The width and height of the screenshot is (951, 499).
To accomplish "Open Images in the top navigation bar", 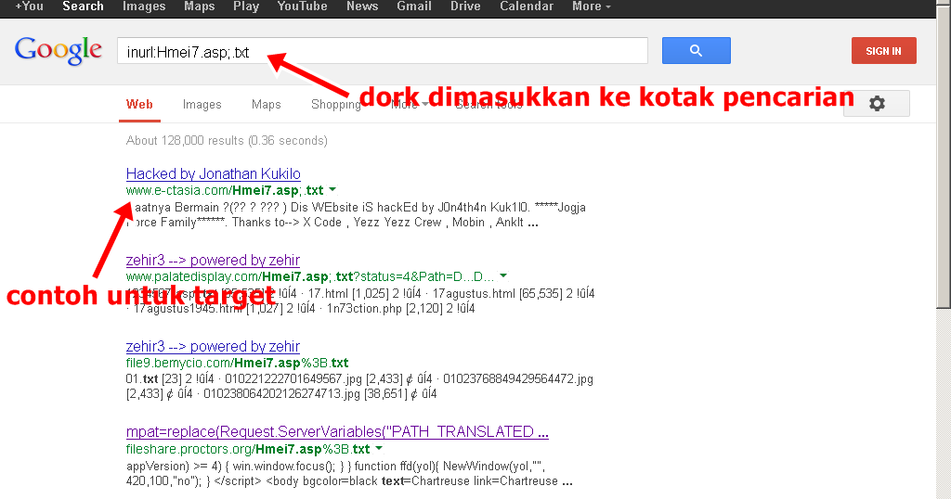I will [x=144, y=6].
